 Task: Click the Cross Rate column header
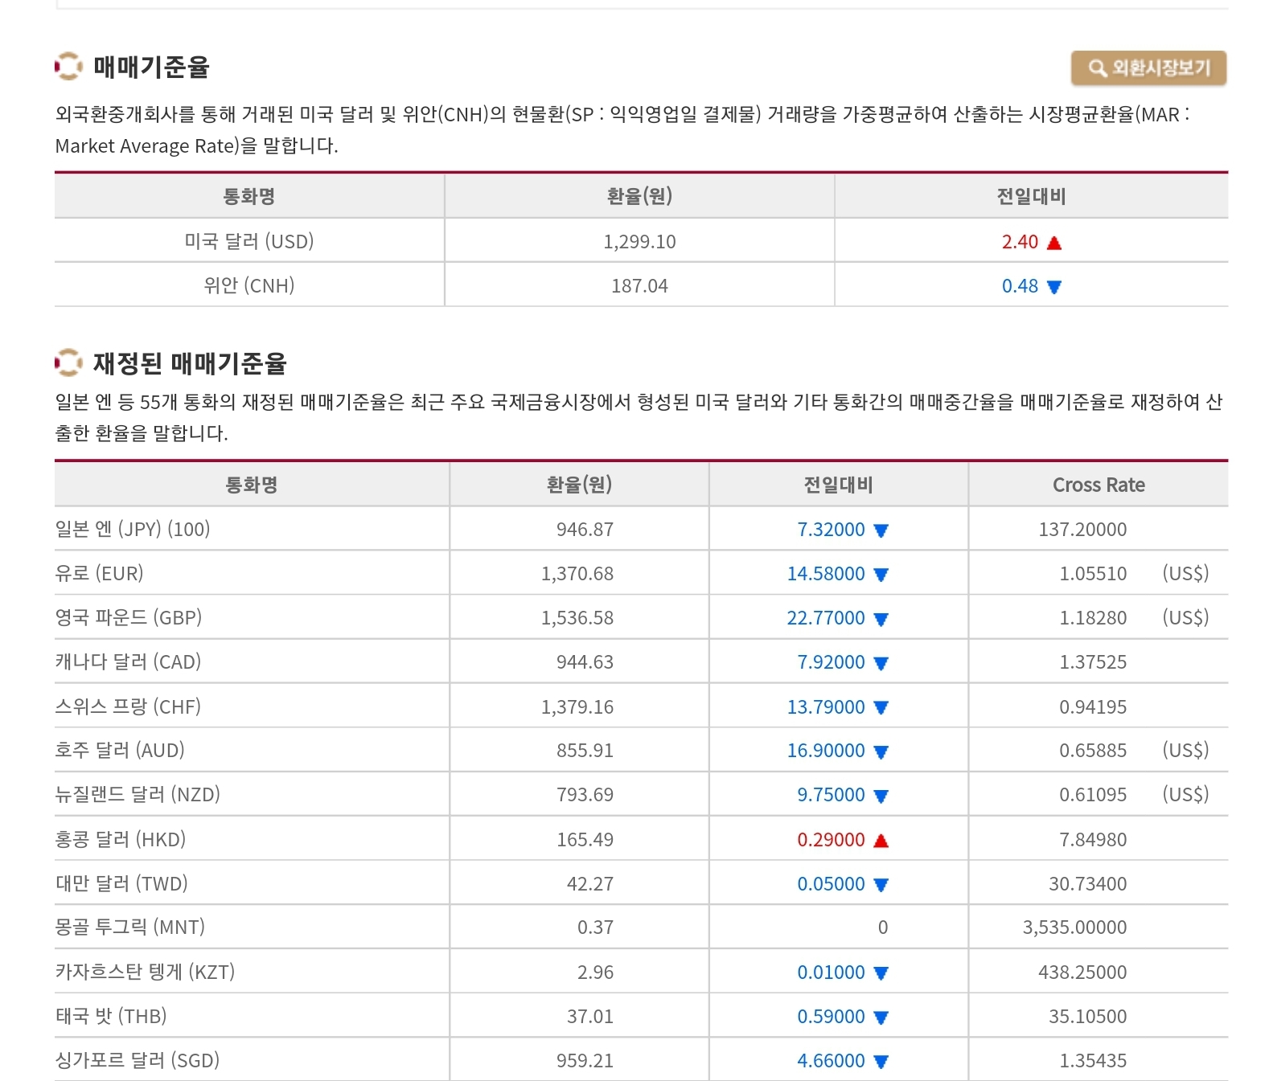pos(1099,485)
